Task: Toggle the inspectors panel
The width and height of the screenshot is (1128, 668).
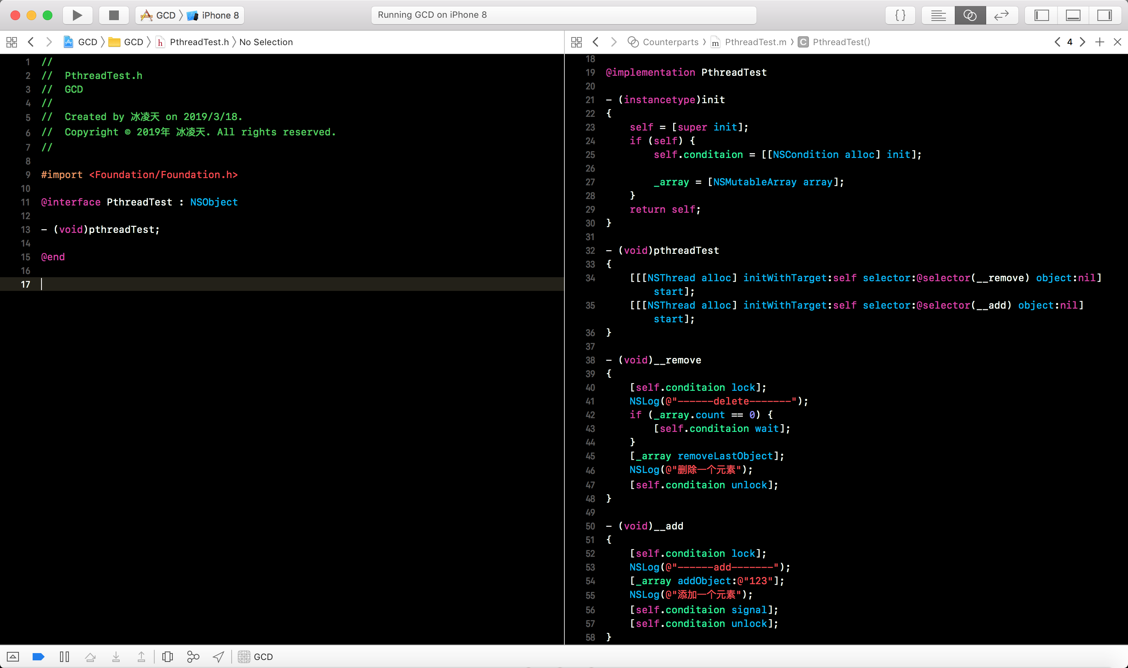Action: click(1105, 15)
